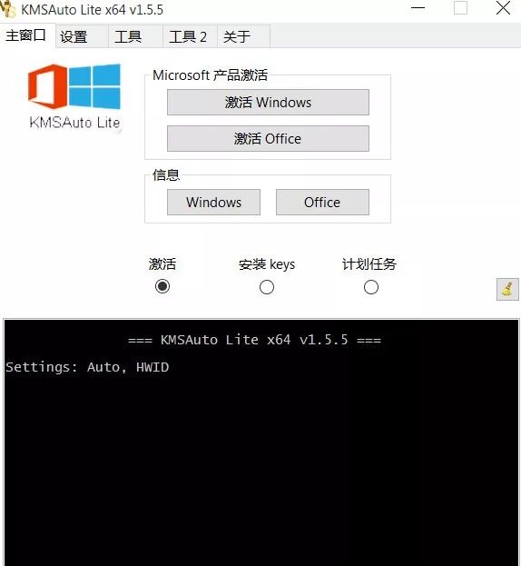This screenshot has width=521, height=566.
Task: Click the Settings: Auto, HWID log line
Action: pos(87,367)
